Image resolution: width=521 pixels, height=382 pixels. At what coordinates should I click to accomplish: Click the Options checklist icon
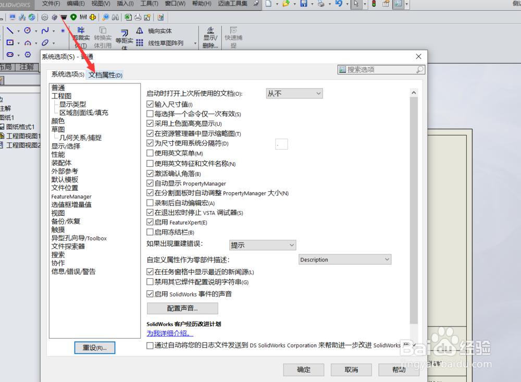[x=398, y=4]
